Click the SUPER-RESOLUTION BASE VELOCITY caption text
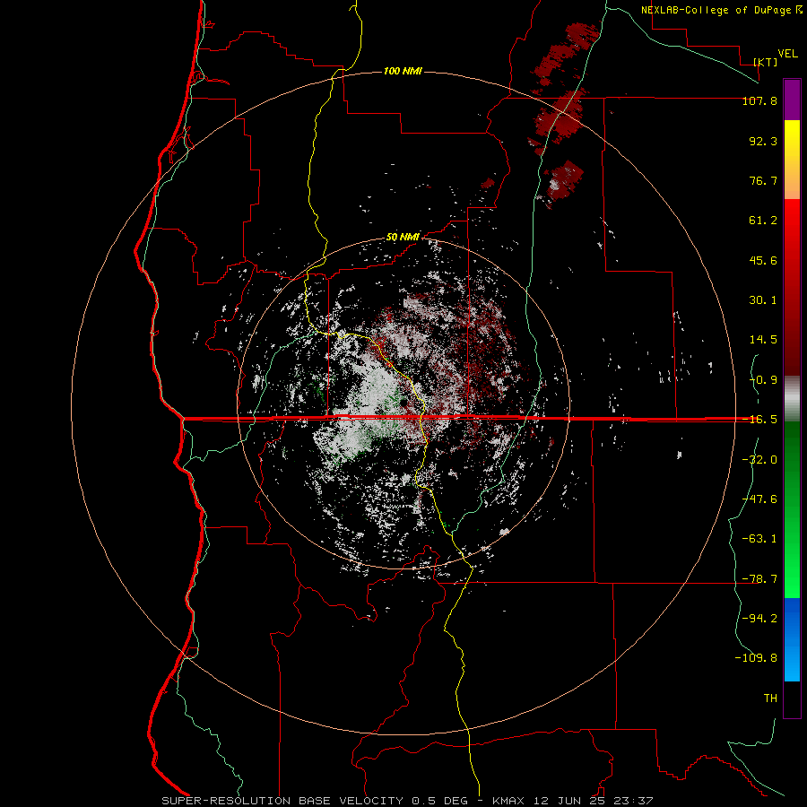 [282, 801]
